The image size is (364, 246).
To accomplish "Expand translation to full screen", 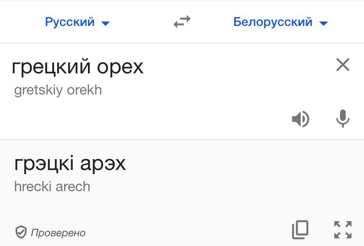I will point(342,230).
